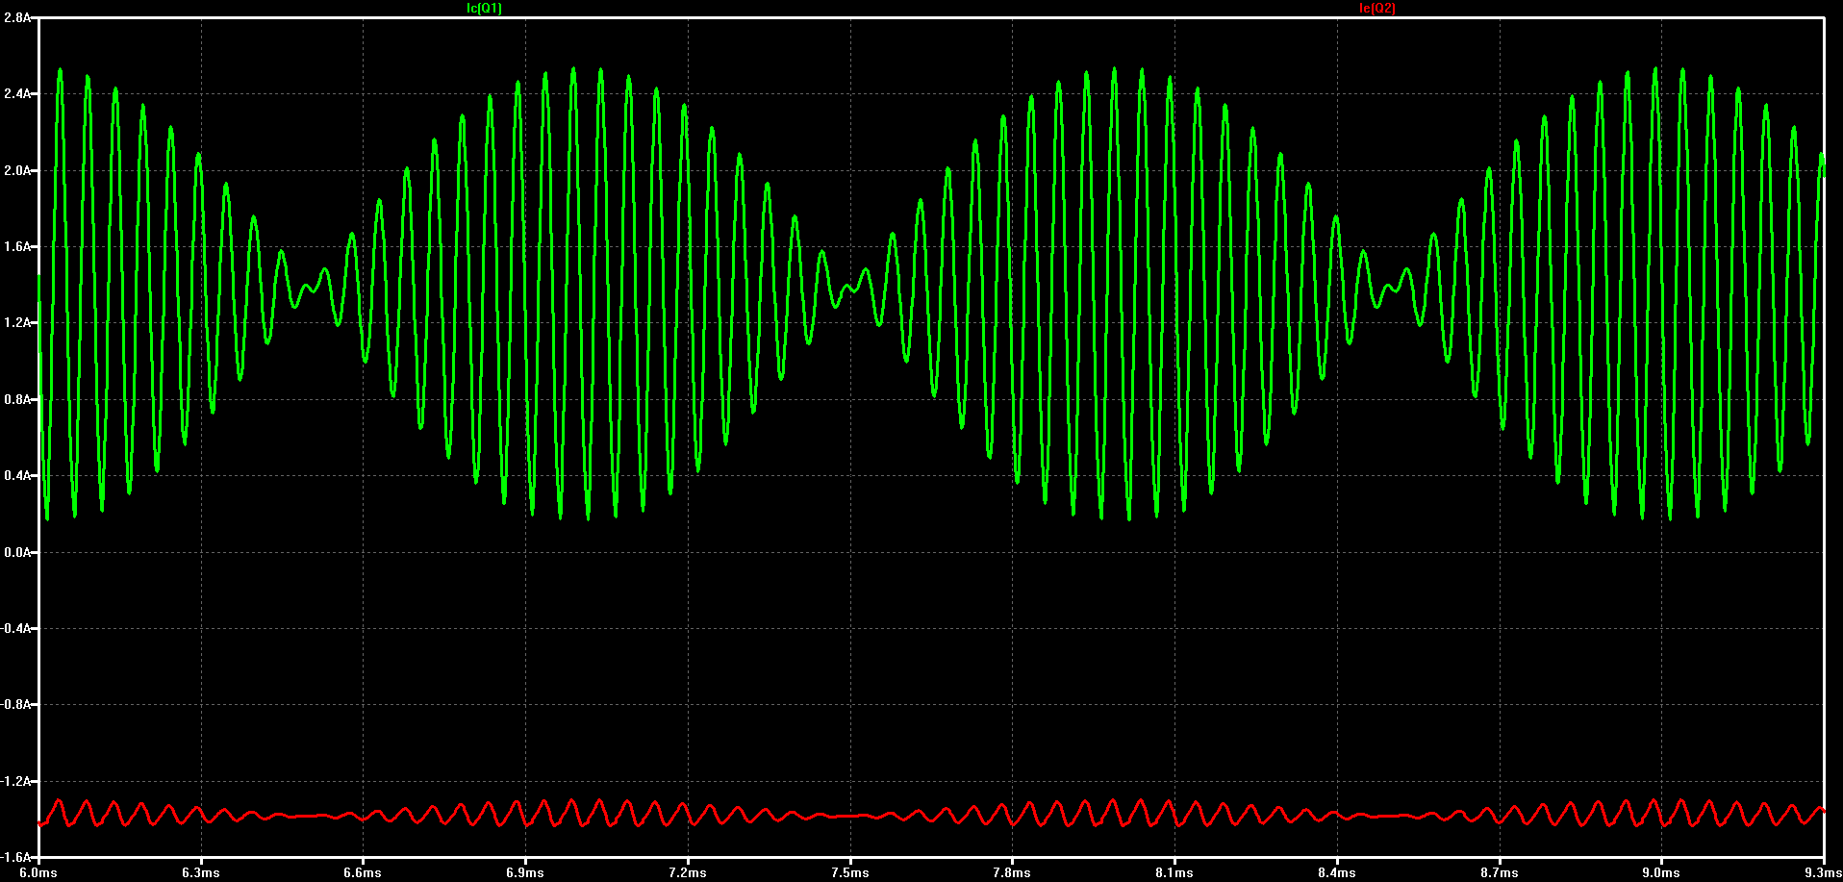The width and height of the screenshot is (1843, 882).
Task: Click the 6.6ms time axis label
Action: [363, 872]
